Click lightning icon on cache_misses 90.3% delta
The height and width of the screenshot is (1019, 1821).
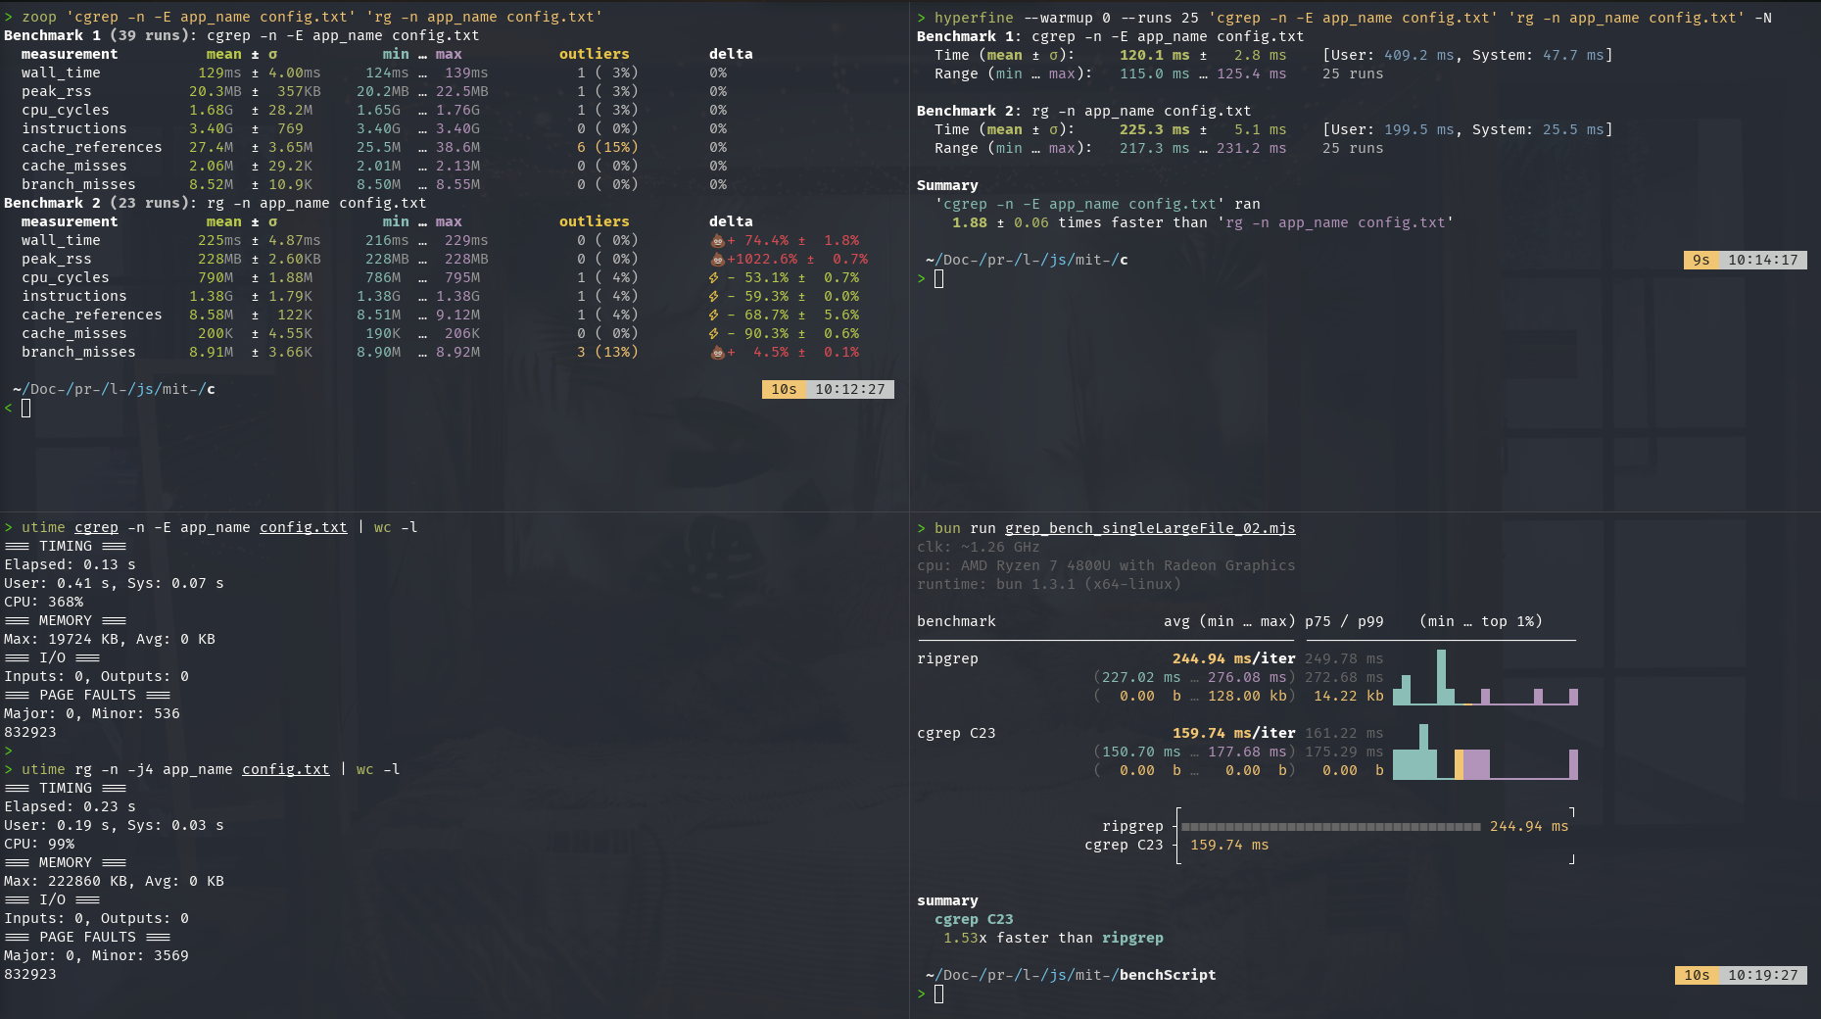714,334
